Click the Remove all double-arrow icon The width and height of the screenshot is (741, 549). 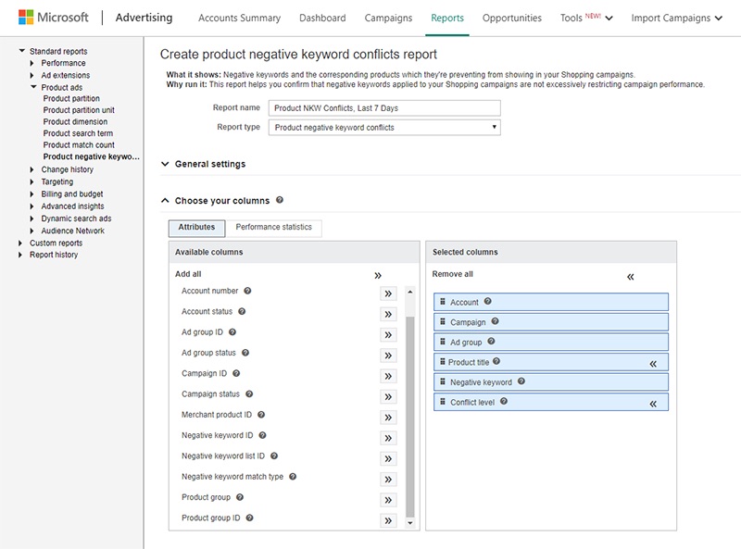(631, 277)
